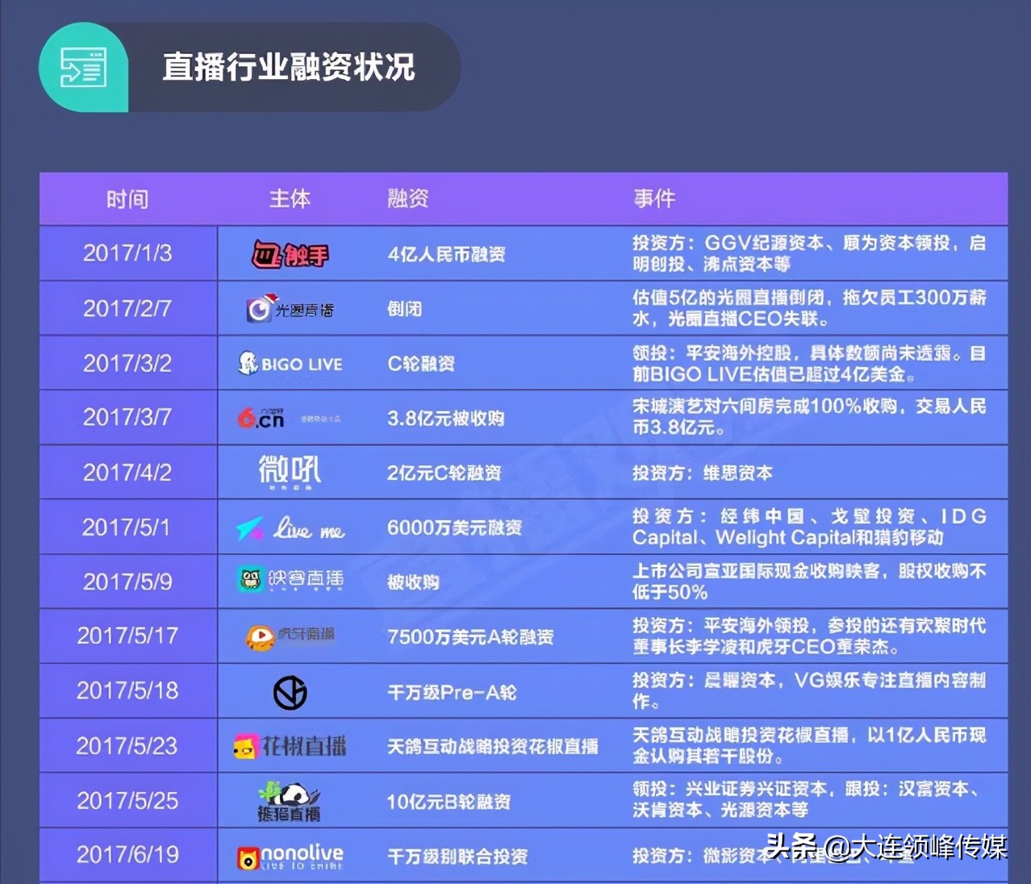This screenshot has width=1031, height=884.
Task: Click the 10亿元B轮融资 cell
Action: click(449, 802)
